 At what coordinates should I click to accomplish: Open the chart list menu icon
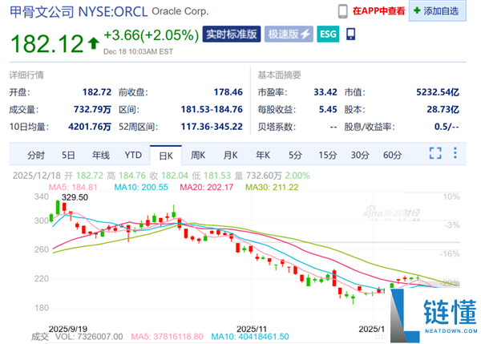tap(459, 154)
